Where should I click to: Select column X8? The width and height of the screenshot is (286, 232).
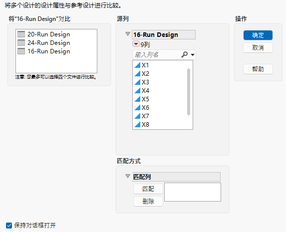145,125
